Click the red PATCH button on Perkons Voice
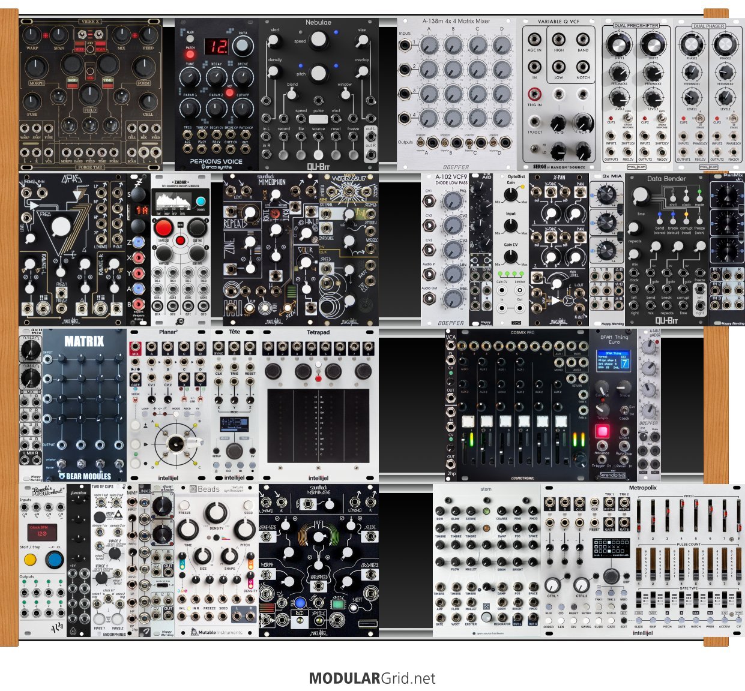 [x=190, y=55]
